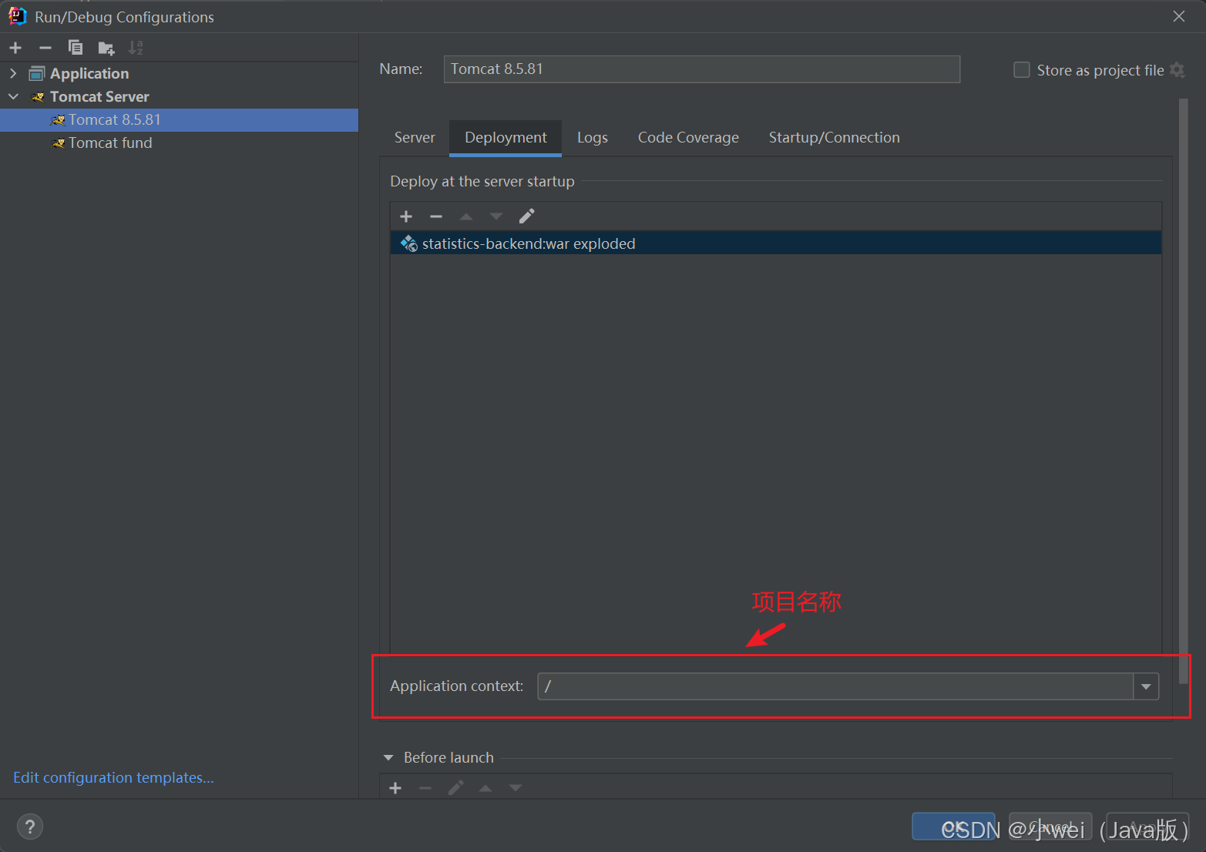The image size is (1206, 852).
Task: Remove artifact from deployment list
Action: 436,216
